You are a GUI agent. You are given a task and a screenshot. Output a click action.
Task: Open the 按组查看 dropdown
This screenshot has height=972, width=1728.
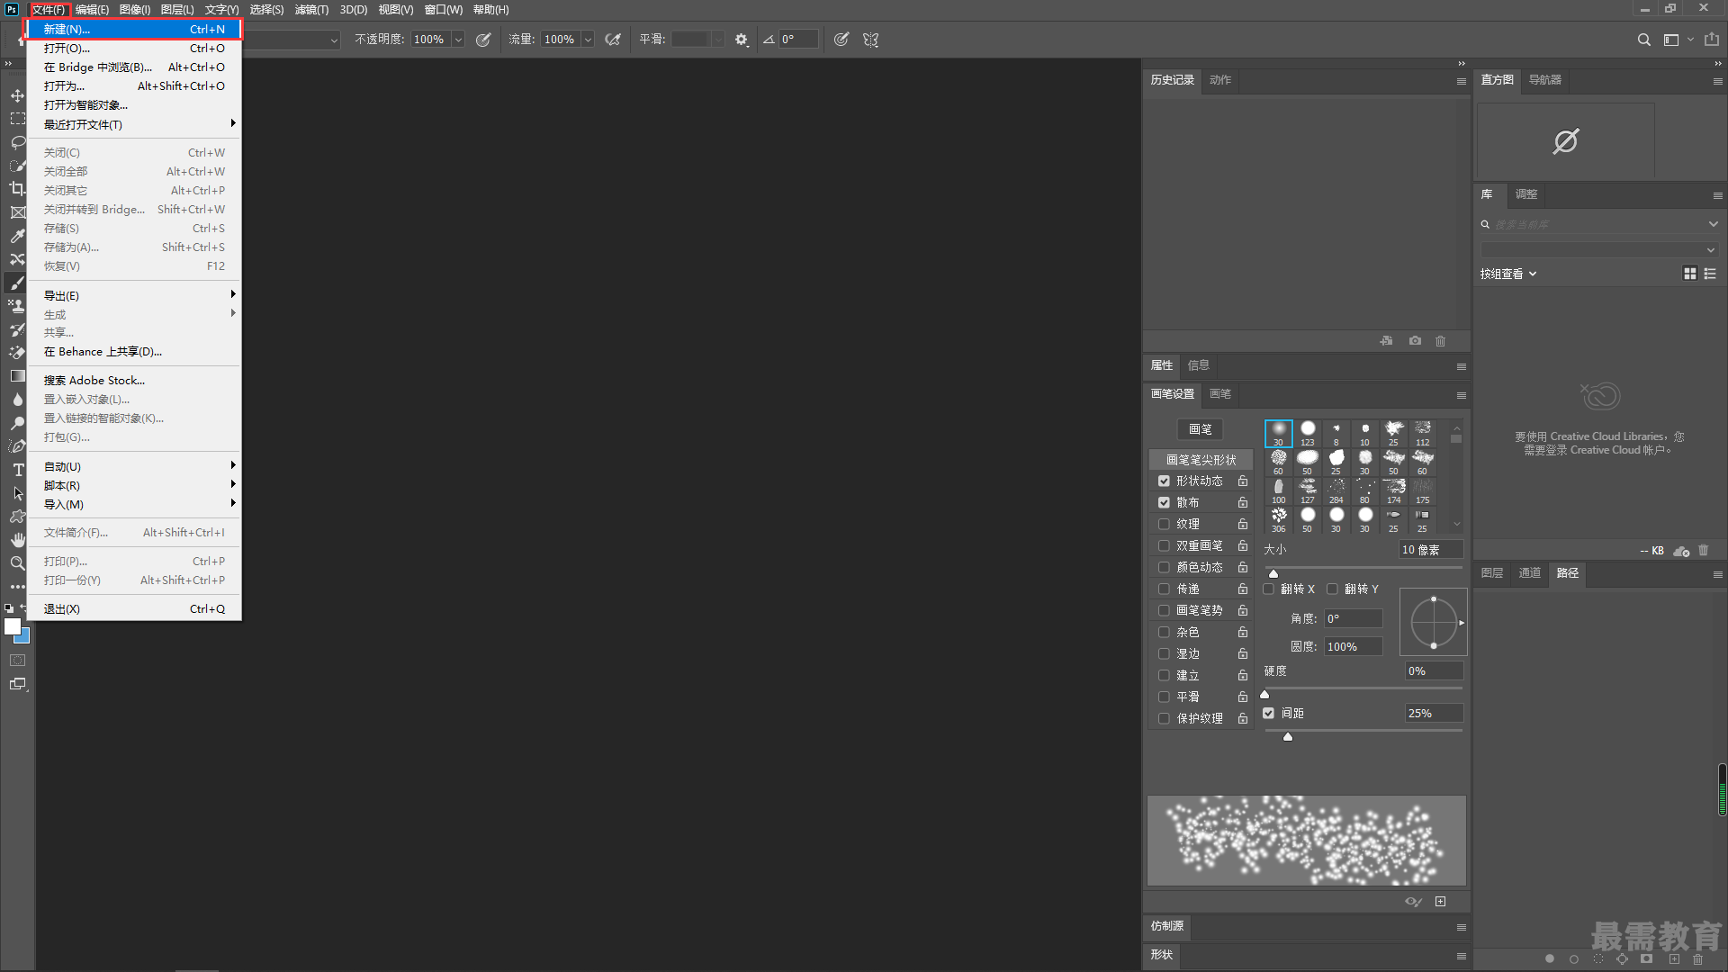pyautogui.click(x=1508, y=274)
